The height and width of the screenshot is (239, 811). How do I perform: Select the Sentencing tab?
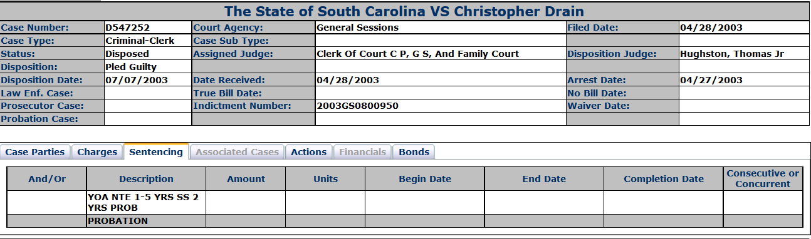[x=156, y=151]
